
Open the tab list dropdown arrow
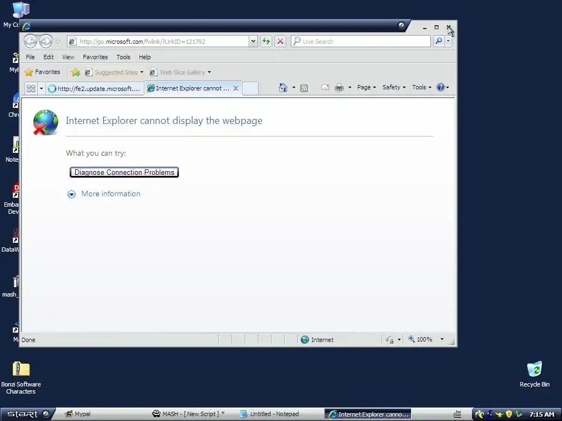[41, 88]
